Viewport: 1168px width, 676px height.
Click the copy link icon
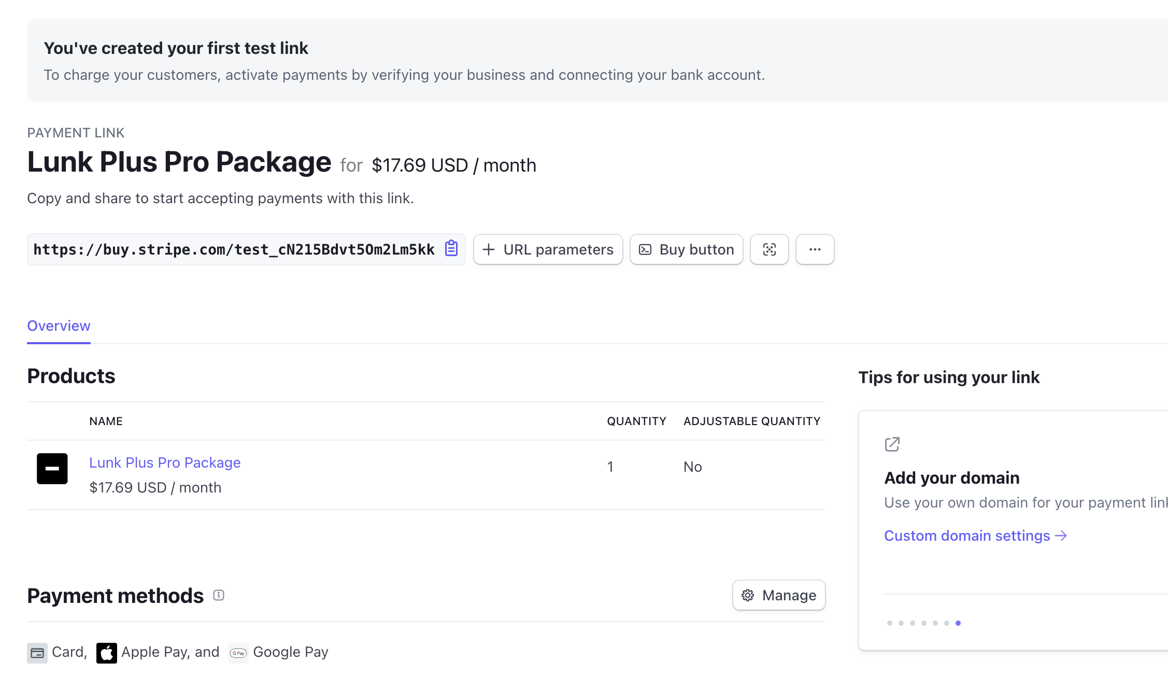[452, 249]
